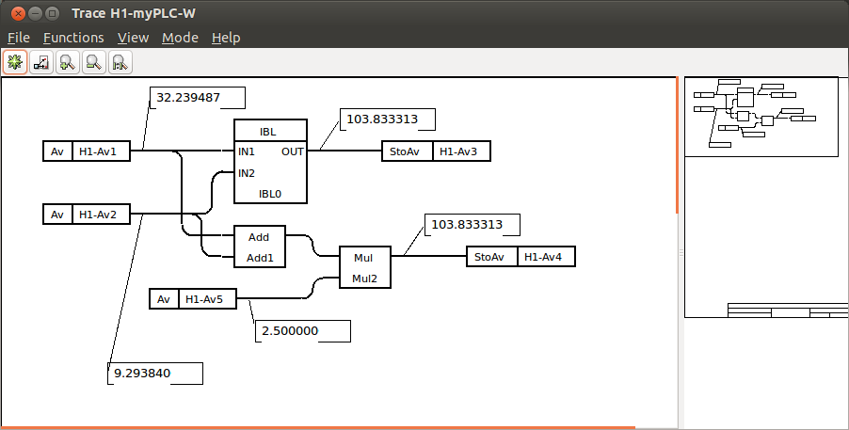Click the StoAv cell for H1-Av3
Viewport: 849px width, 430px height.
click(x=407, y=151)
